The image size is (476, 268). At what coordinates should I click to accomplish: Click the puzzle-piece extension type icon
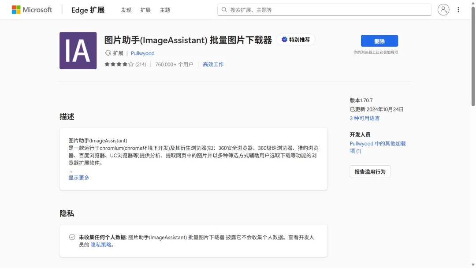[108, 53]
